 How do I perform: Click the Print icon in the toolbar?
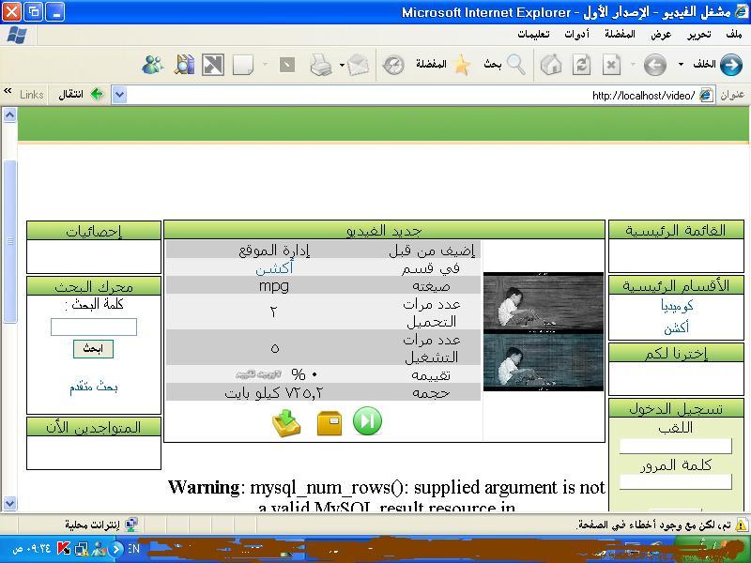pos(321,64)
